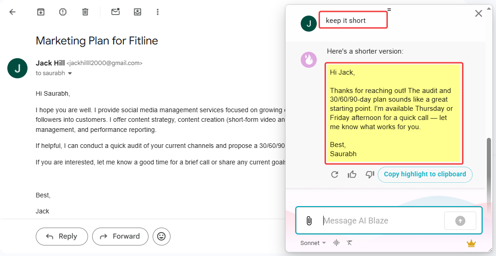Open the emoji reaction picker
This screenshot has height=256, width=496.
[x=161, y=236]
